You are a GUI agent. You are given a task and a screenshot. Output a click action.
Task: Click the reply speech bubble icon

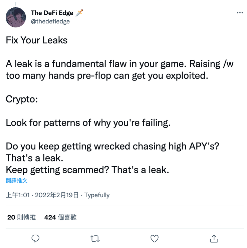pyautogui.click(x=35, y=238)
